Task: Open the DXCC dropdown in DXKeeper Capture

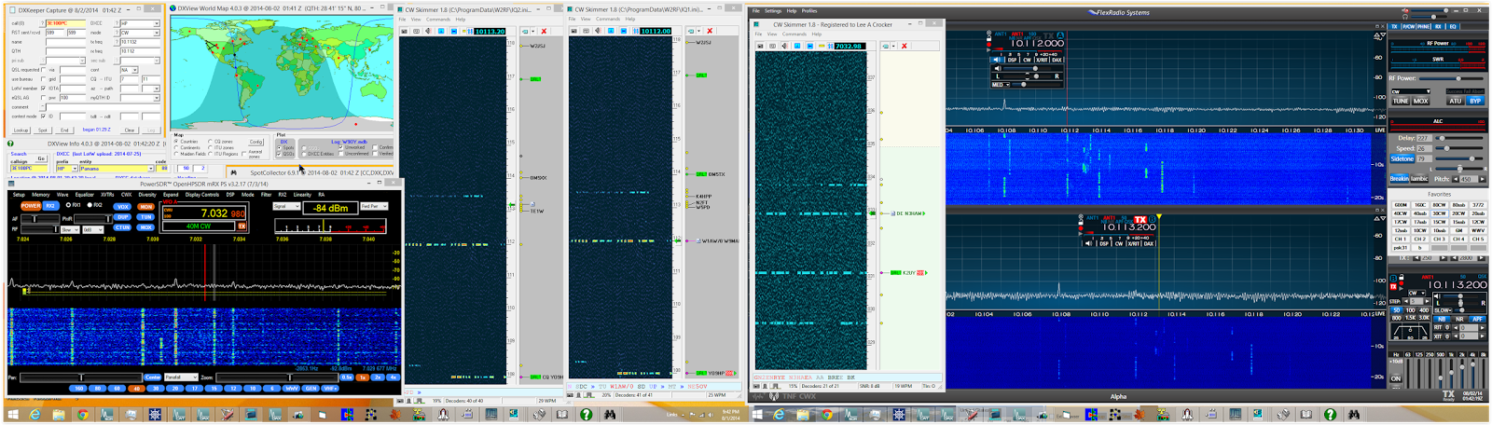Action: pyautogui.click(x=140, y=23)
